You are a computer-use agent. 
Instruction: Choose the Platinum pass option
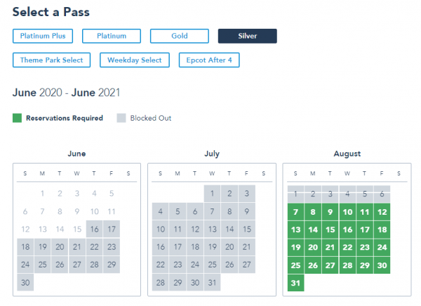point(112,36)
